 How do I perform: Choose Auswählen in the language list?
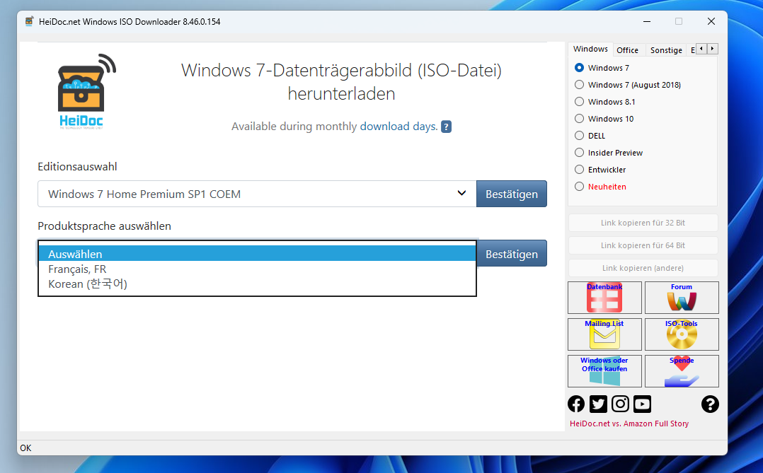tap(257, 254)
